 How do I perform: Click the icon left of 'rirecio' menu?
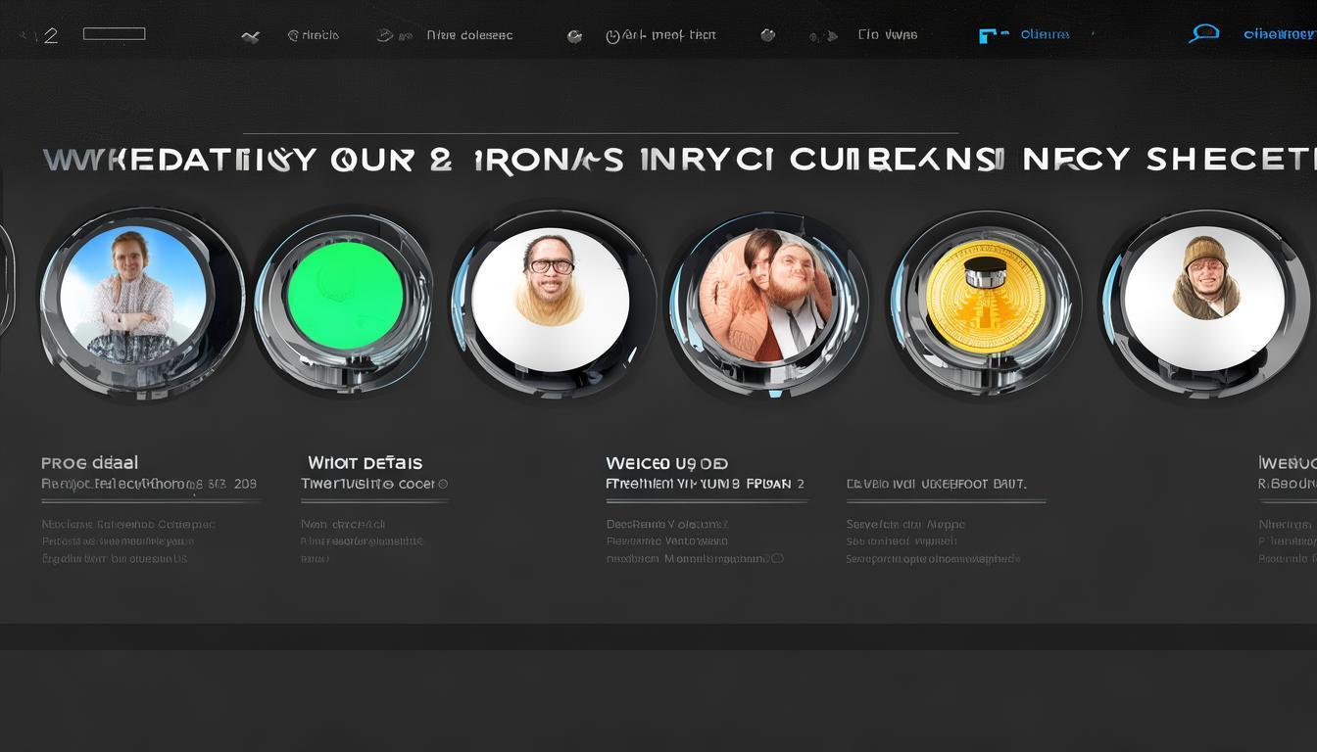pos(251,36)
